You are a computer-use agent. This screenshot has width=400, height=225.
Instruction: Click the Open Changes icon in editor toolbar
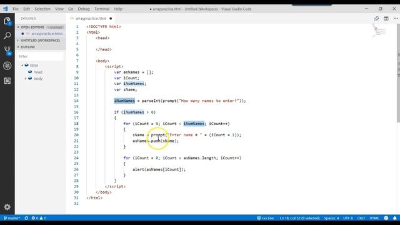(x=376, y=19)
